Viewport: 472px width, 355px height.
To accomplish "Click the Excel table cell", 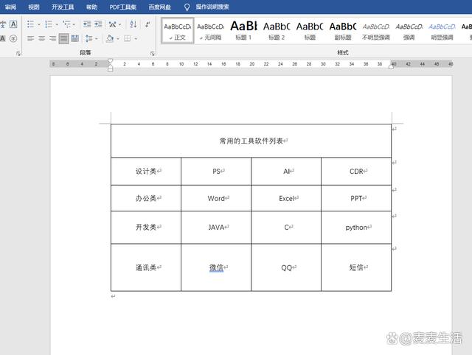I will pos(286,198).
